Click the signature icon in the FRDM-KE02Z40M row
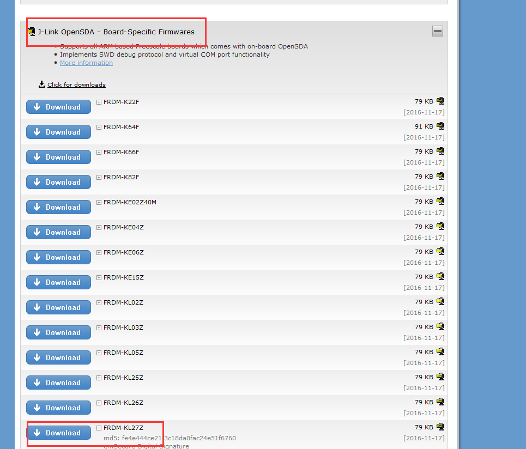 click(x=440, y=201)
